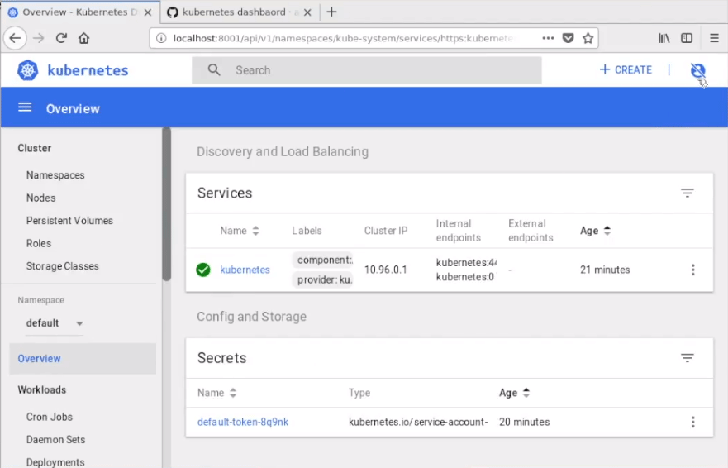Close the kubernetes dashbaord GitHub tab
The height and width of the screenshot is (468, 728).
(x=307, y=12)
